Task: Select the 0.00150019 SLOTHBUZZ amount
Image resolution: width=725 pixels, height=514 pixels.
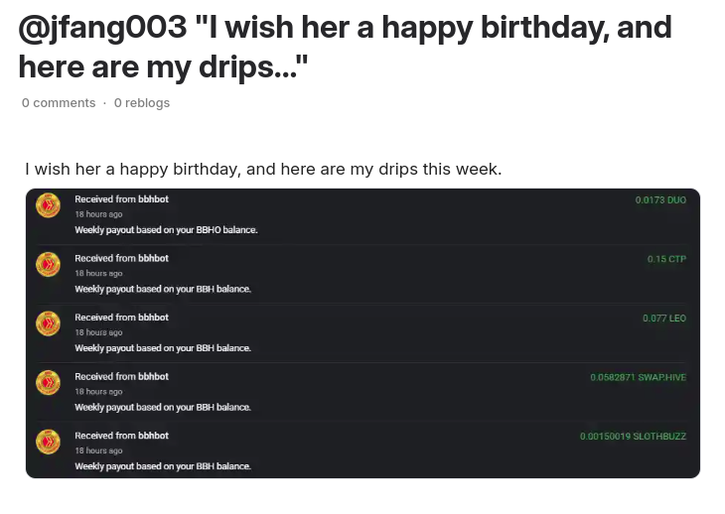Action: pos(633,437)
